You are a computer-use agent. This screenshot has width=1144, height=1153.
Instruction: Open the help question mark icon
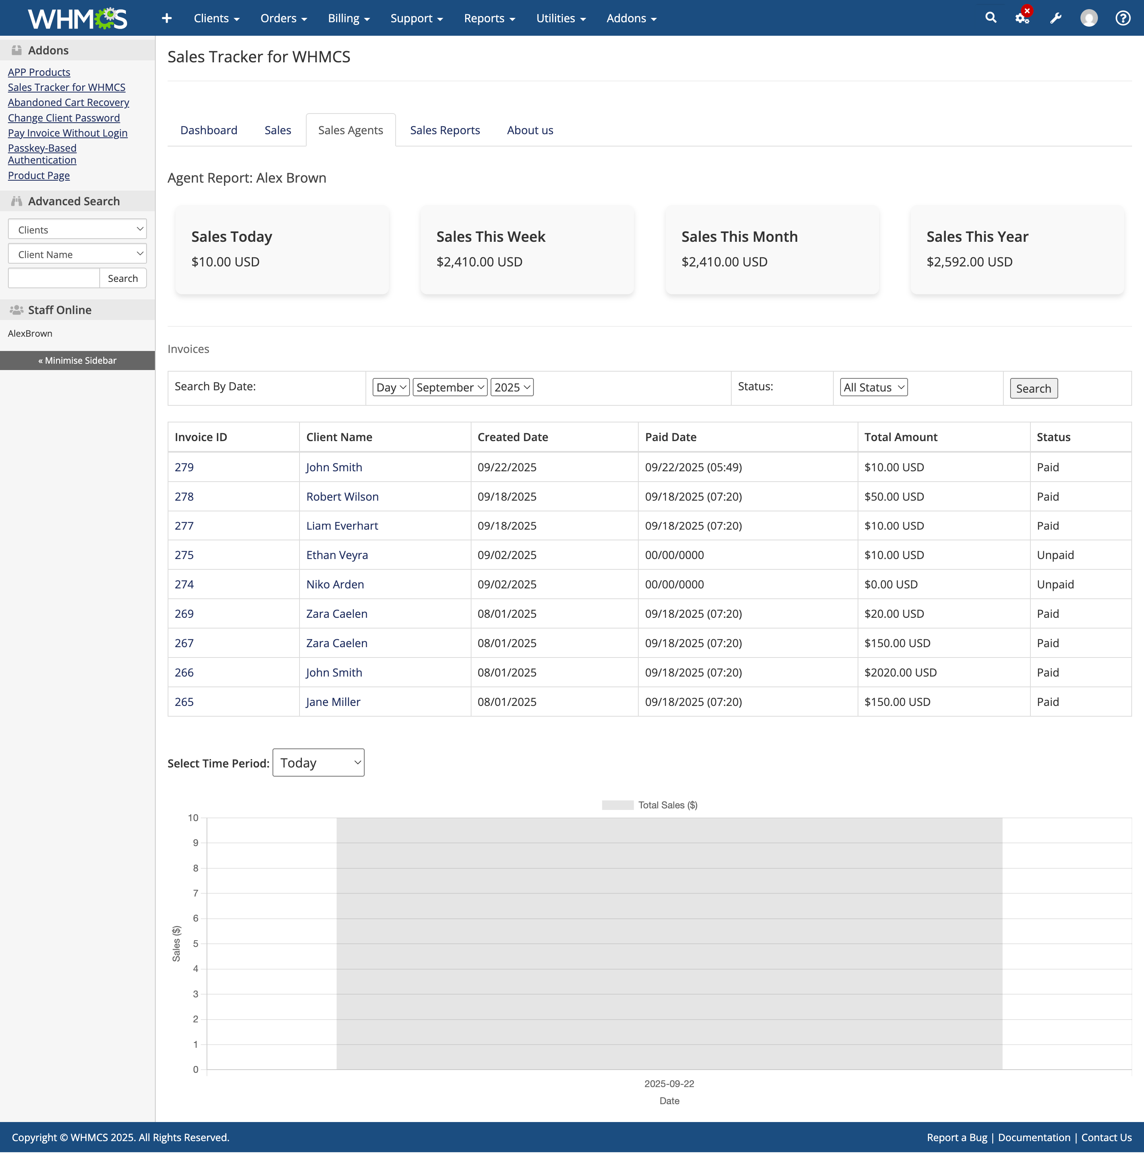tap(1123, 18)
